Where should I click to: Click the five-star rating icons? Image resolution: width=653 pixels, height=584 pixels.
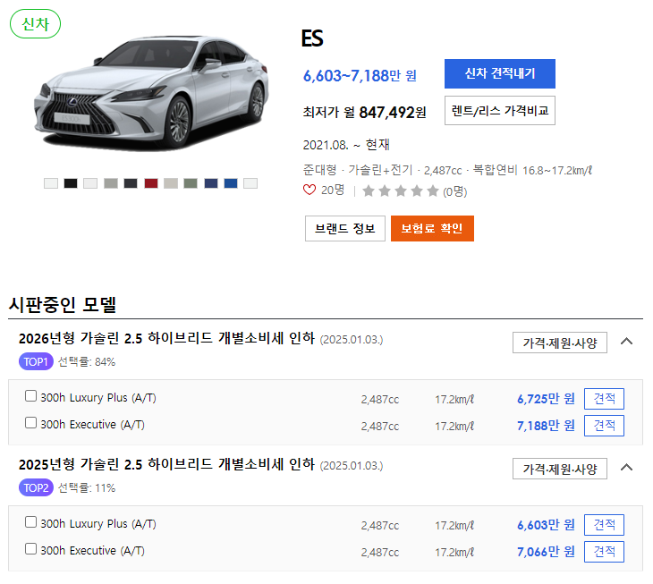[401, 191]
